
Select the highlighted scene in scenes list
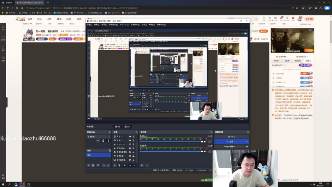point(98,155)
